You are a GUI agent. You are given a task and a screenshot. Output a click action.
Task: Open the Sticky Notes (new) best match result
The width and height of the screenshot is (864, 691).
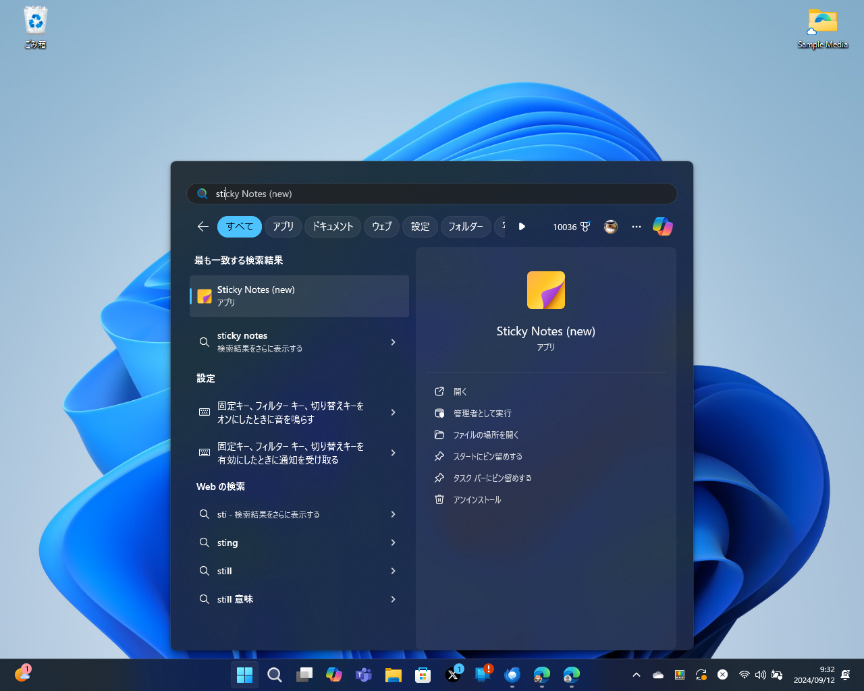click(299, 296)
